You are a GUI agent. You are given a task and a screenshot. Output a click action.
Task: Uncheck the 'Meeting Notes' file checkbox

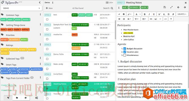click(47, 89)
